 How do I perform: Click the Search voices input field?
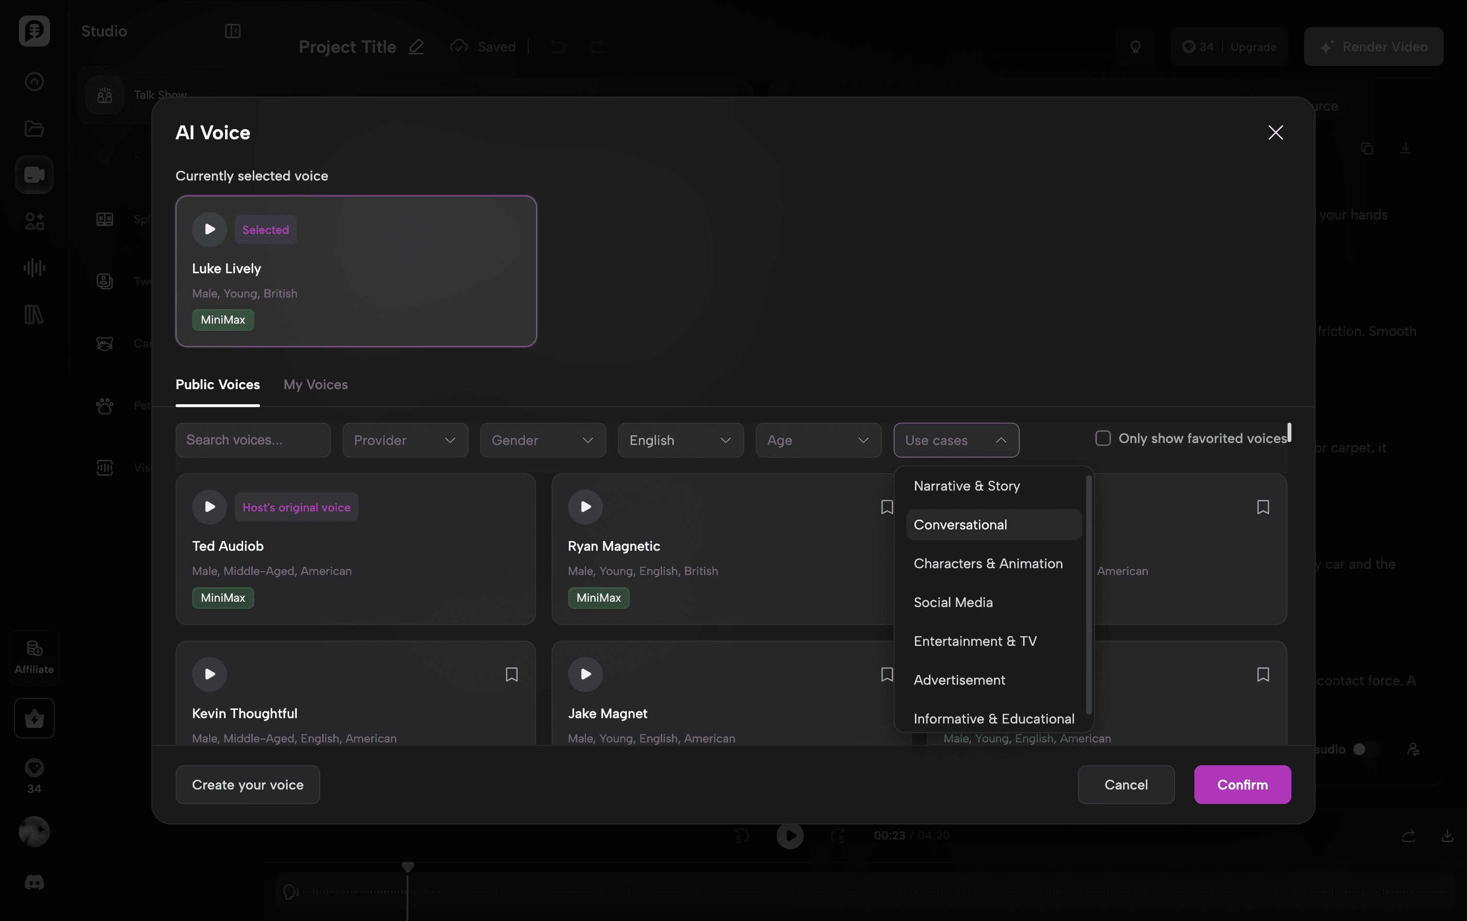click(253, 441)
